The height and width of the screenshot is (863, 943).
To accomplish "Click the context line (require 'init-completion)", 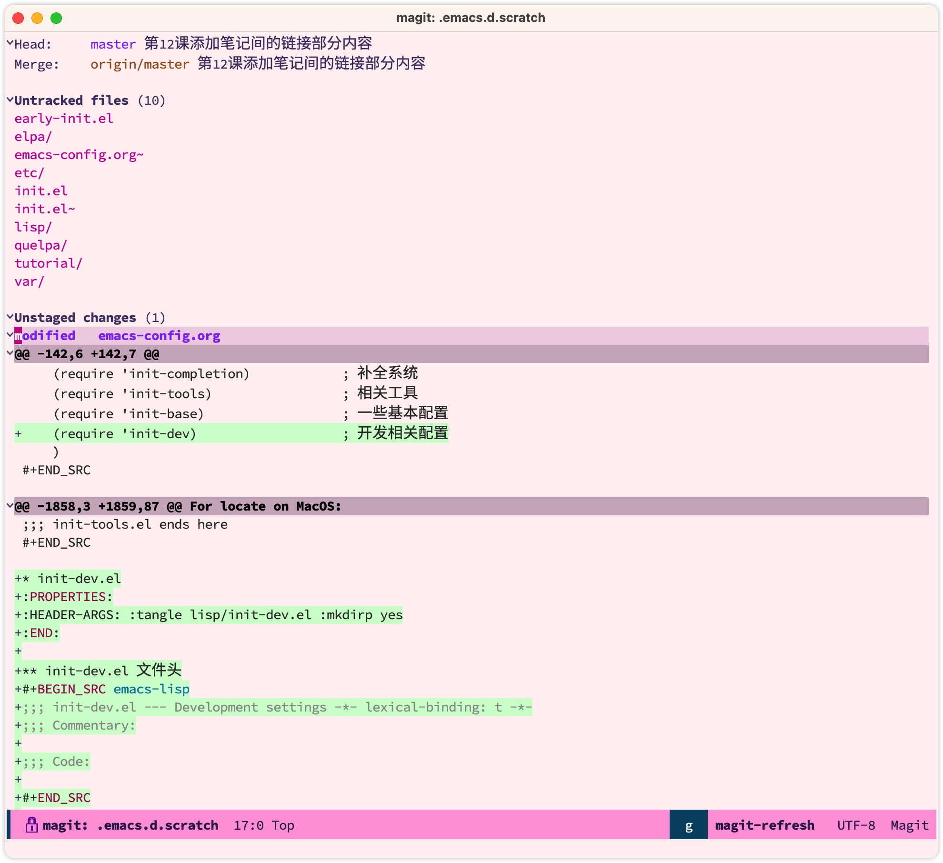I will point(236,373).
